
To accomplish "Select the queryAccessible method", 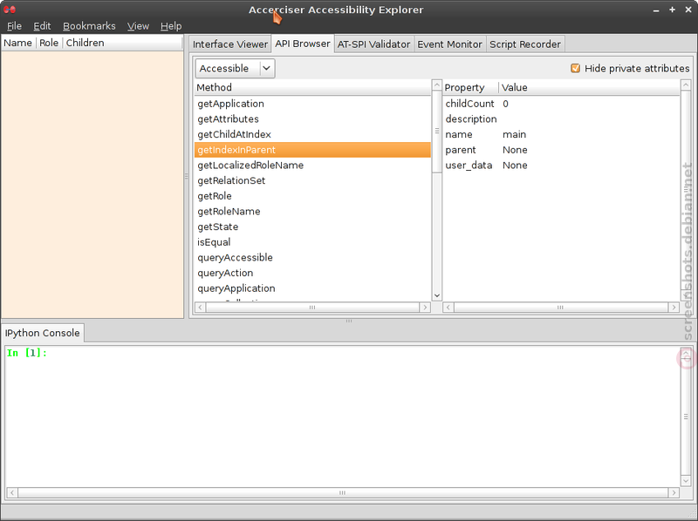I will (x=312, y=258).
